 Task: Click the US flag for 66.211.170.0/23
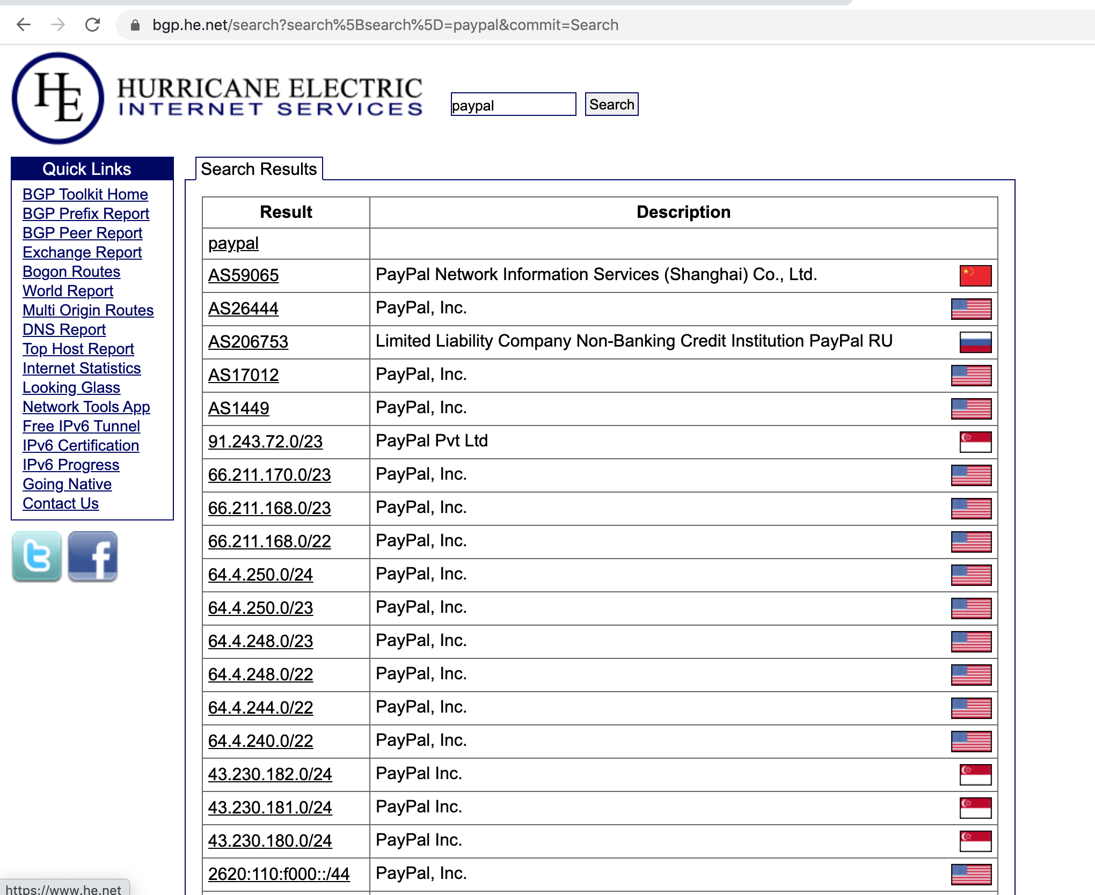tap(971, 475)
